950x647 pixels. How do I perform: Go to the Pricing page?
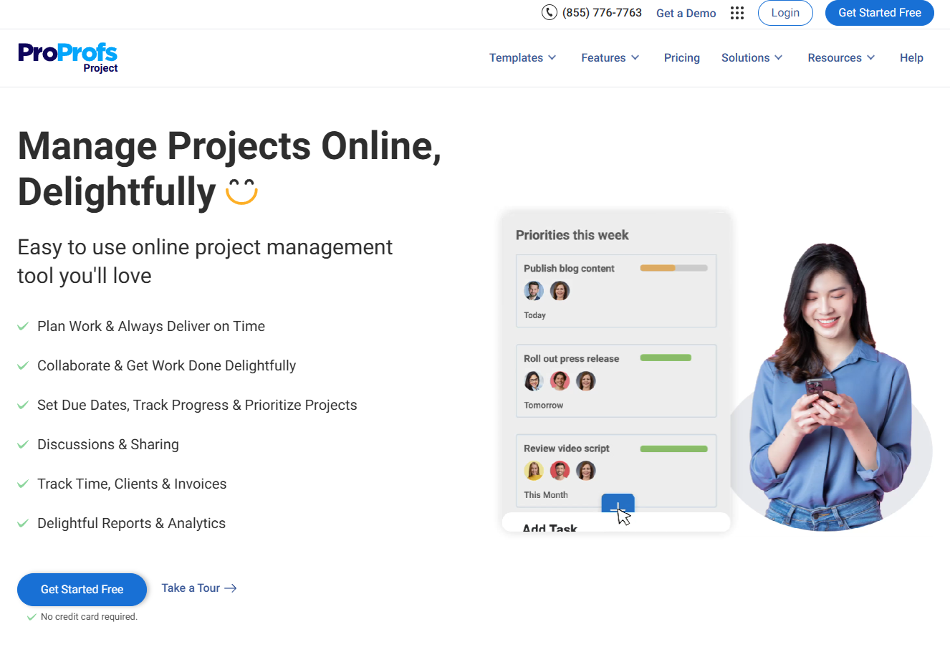pos(681,58)
